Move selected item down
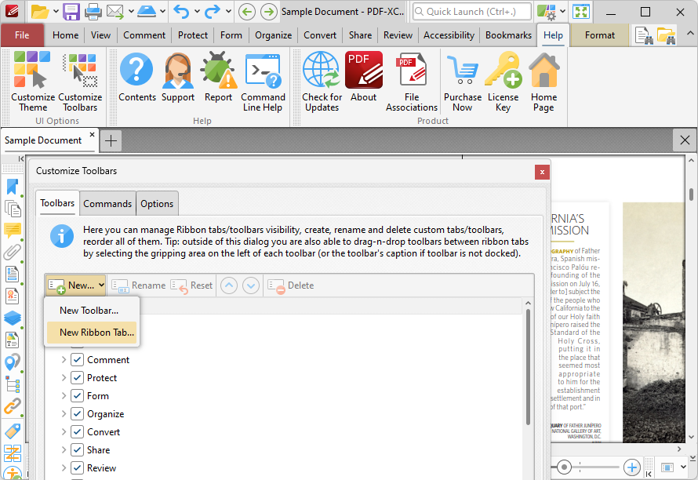This screenshot has height=480, width=698. coord(251,285)
